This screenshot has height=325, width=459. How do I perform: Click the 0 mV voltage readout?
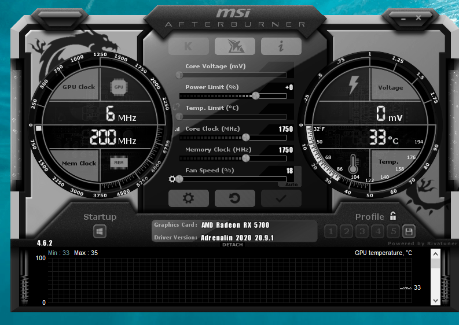pos(390,113)
